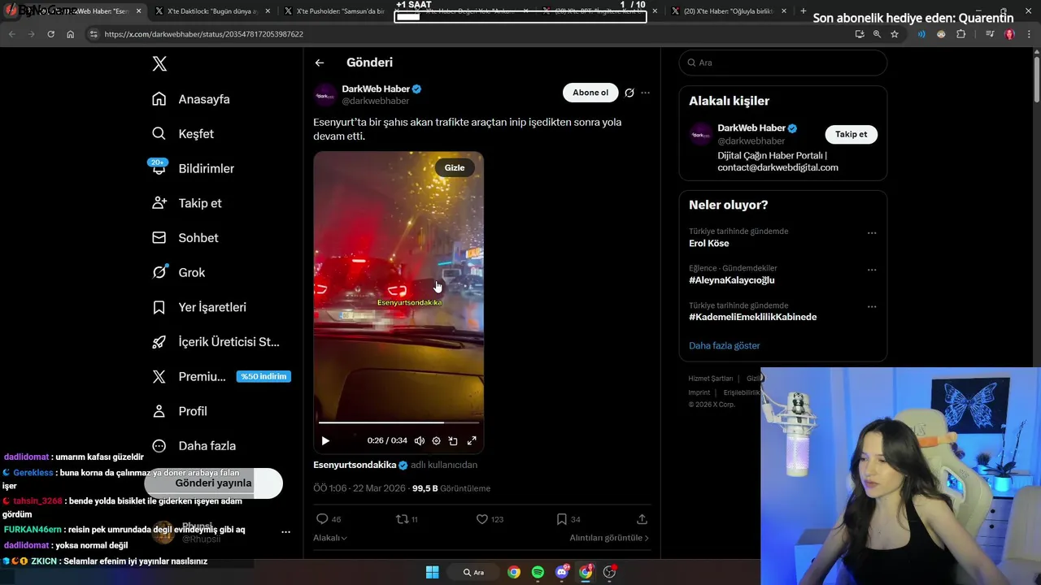This screenshot has height=585, width=1041.
Task: Switch to the X'te Daktilock tab
Action: click(211, 11)
